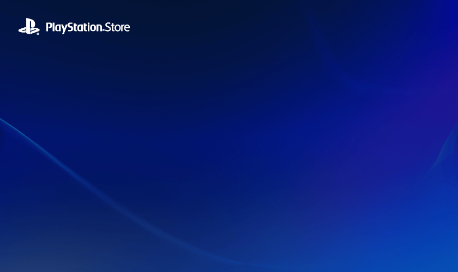Viewport: 458px width, 272px height.
Task: Click the PlayStation logo symbol
Action: coord(28,27)
